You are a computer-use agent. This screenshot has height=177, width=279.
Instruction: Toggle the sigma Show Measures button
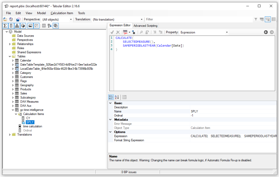[5, 26]
